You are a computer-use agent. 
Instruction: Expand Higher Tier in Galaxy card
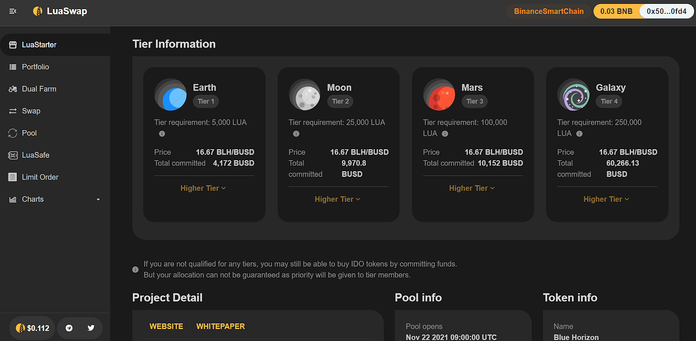pyautogui.click(x=606, y=199)
